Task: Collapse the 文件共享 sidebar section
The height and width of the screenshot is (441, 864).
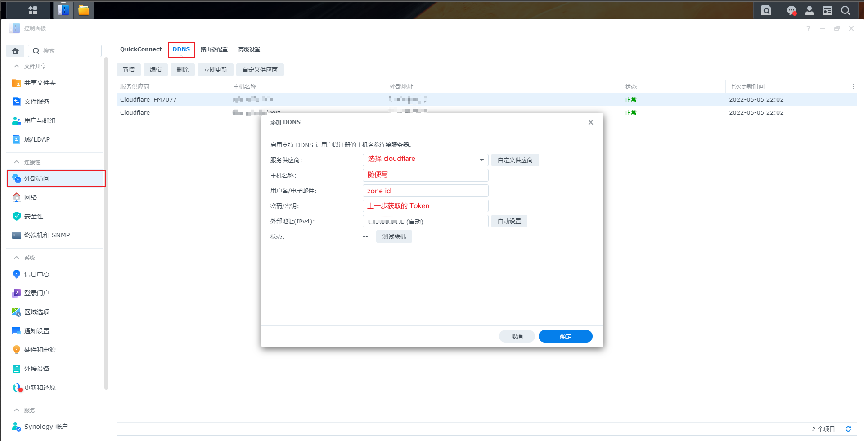Action: [17, 66]
